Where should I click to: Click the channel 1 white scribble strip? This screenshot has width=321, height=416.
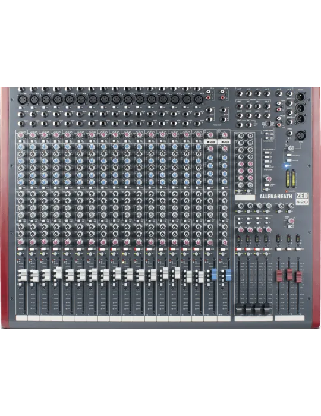pos(21,318)
